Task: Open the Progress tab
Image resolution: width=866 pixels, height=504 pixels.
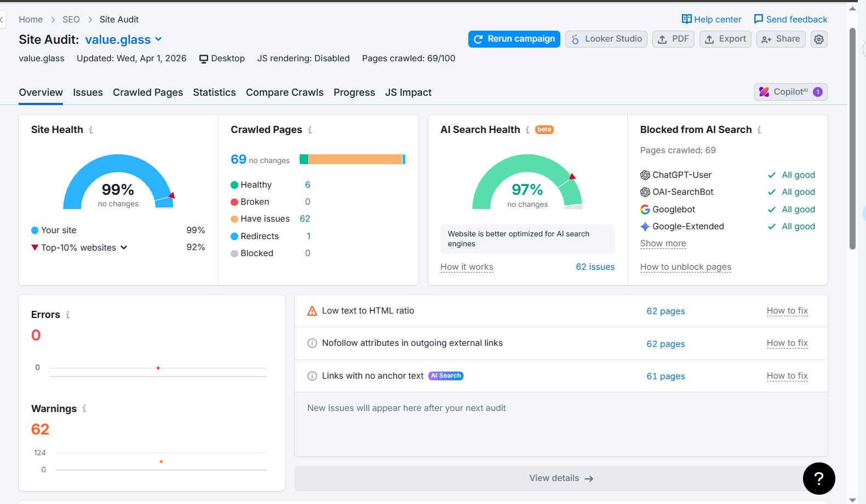Action: (x=354, y=92)
